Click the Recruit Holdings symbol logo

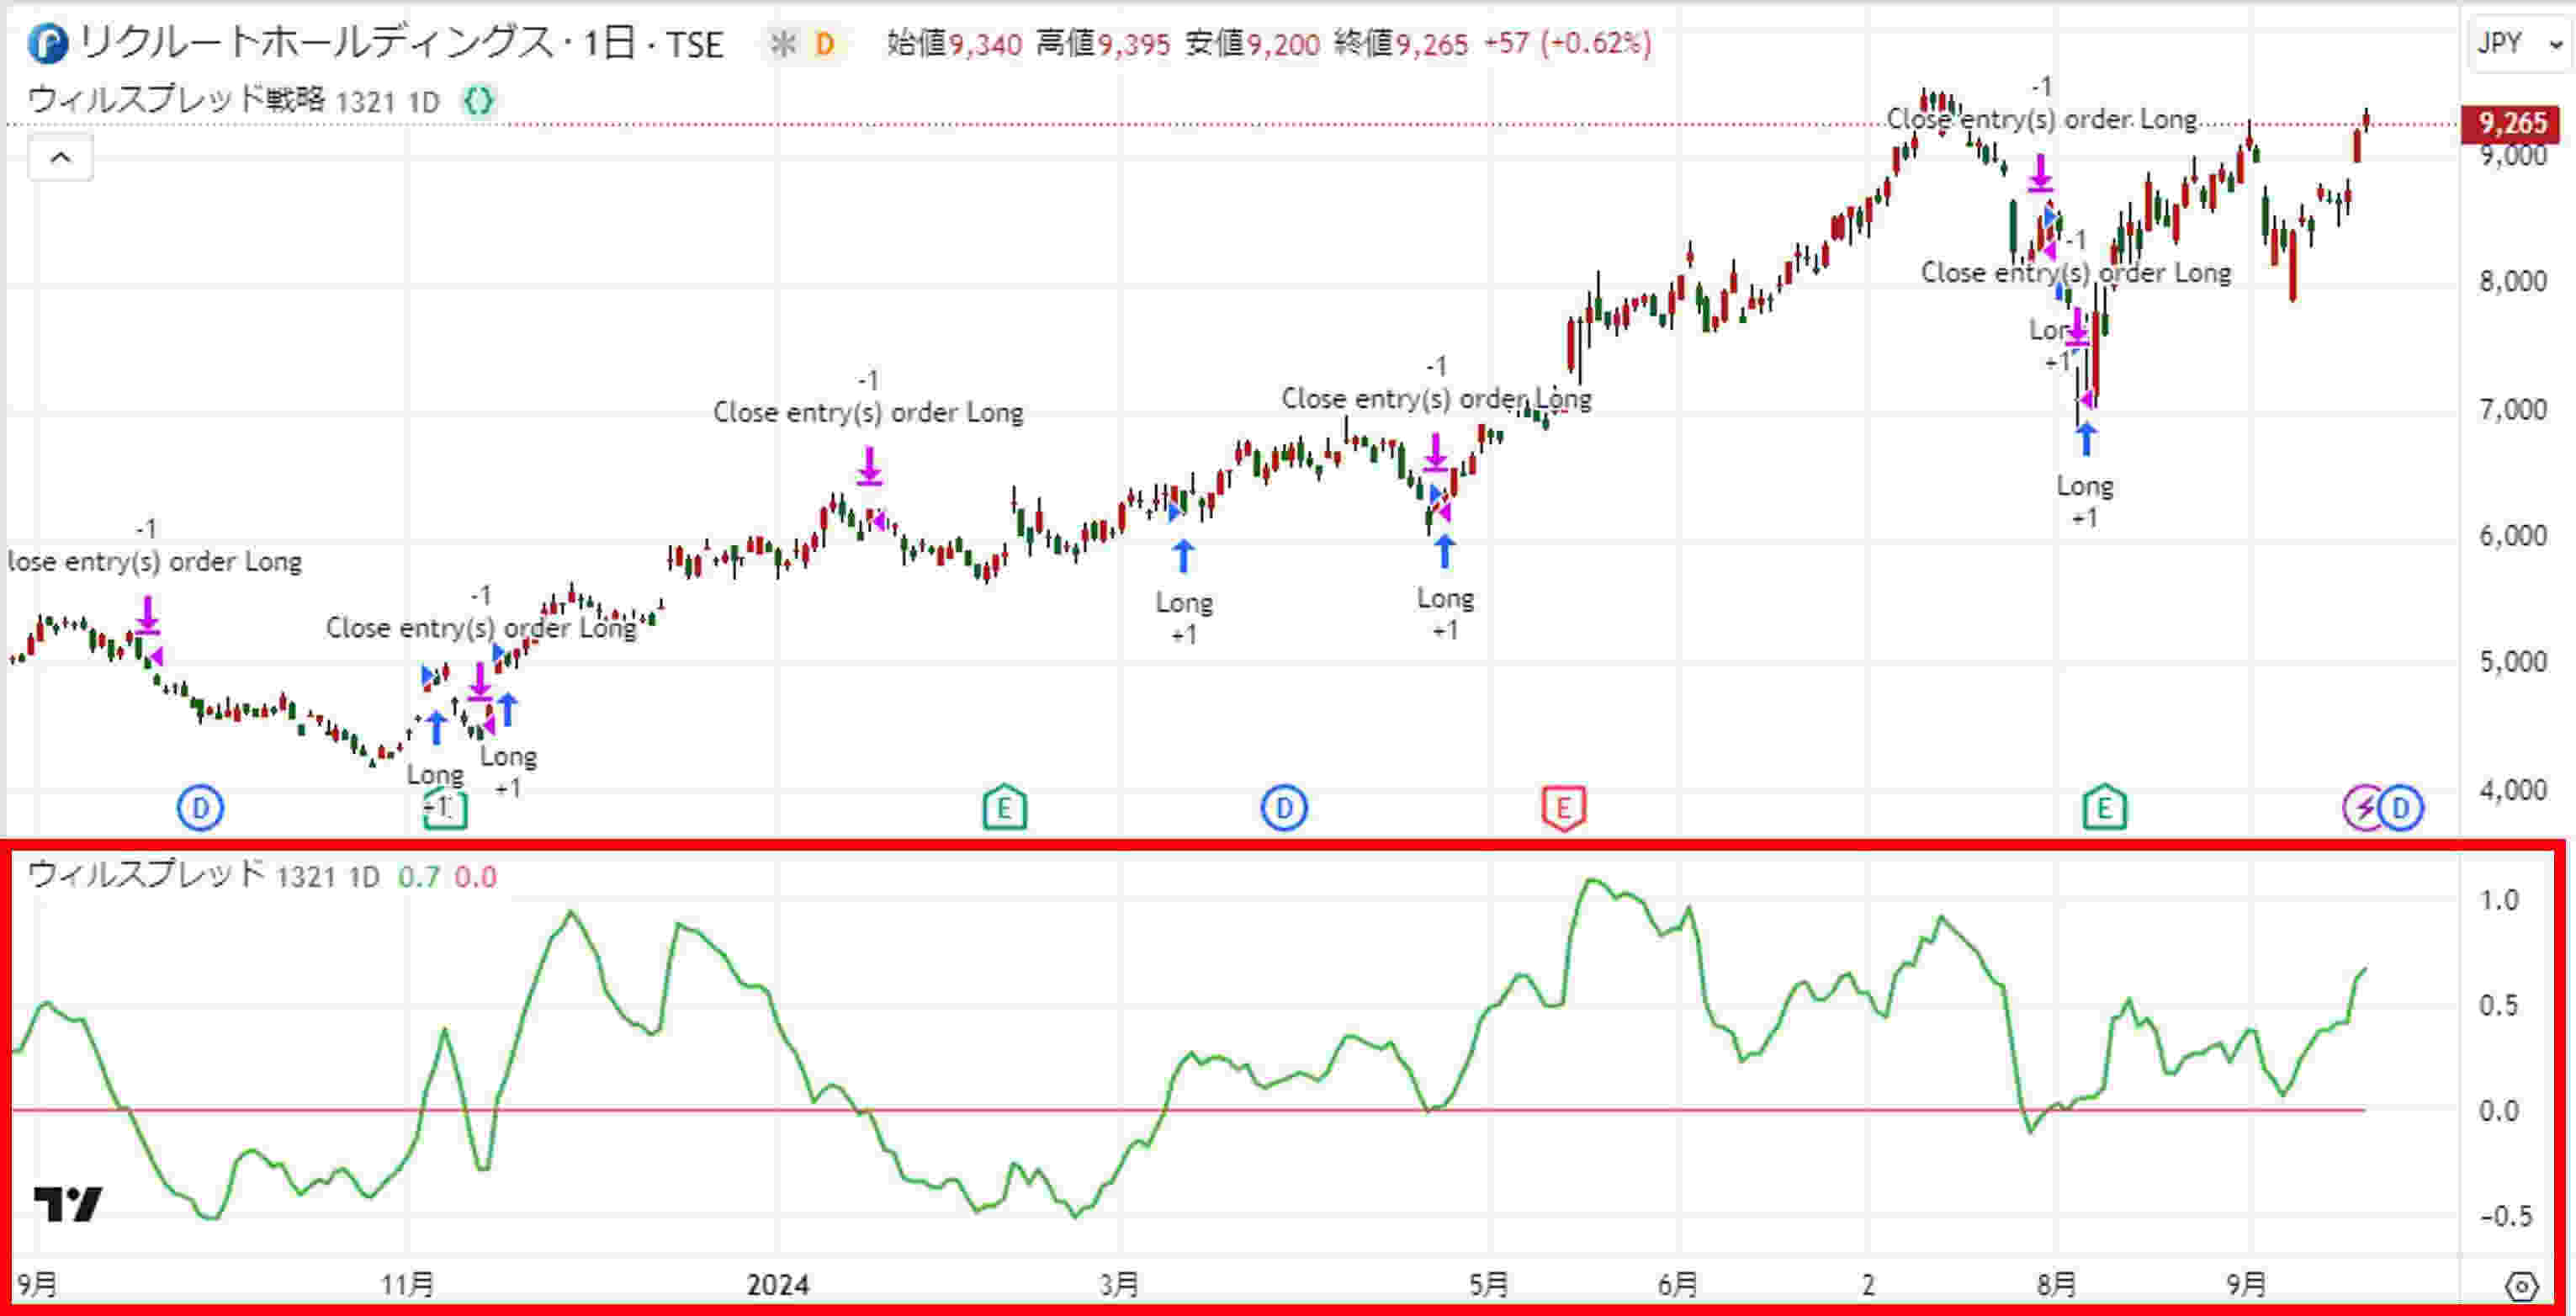[46, 43]
